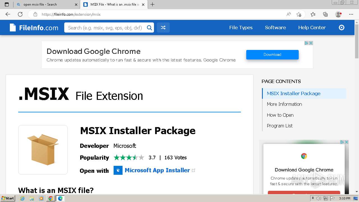Open the tab actions menu icon
Image resolution: width=359 pixels, height=202 pixels.
7,4
